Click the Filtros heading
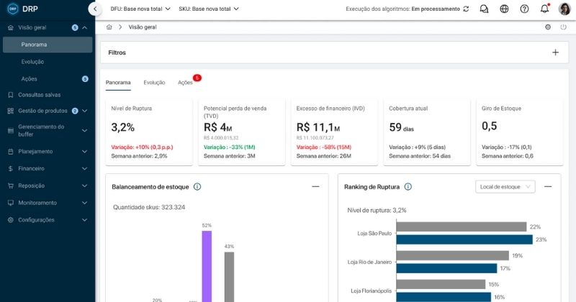The image size is (576, 302). click(x=117, y=52)
